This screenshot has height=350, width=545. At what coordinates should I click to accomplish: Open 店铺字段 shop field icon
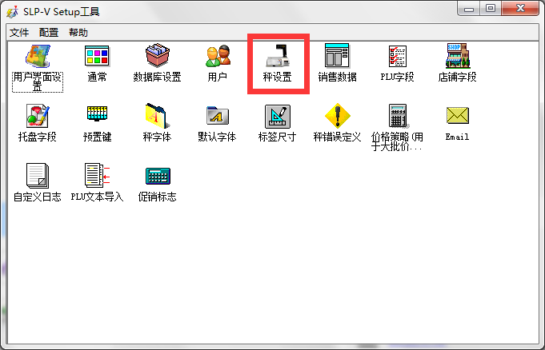pyautogui.click(x=458, y=56)
